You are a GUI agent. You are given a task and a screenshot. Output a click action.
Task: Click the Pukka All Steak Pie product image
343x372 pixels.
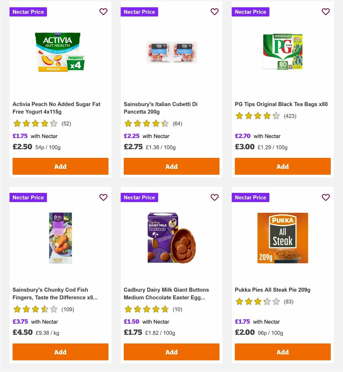(x=283, y=238)
